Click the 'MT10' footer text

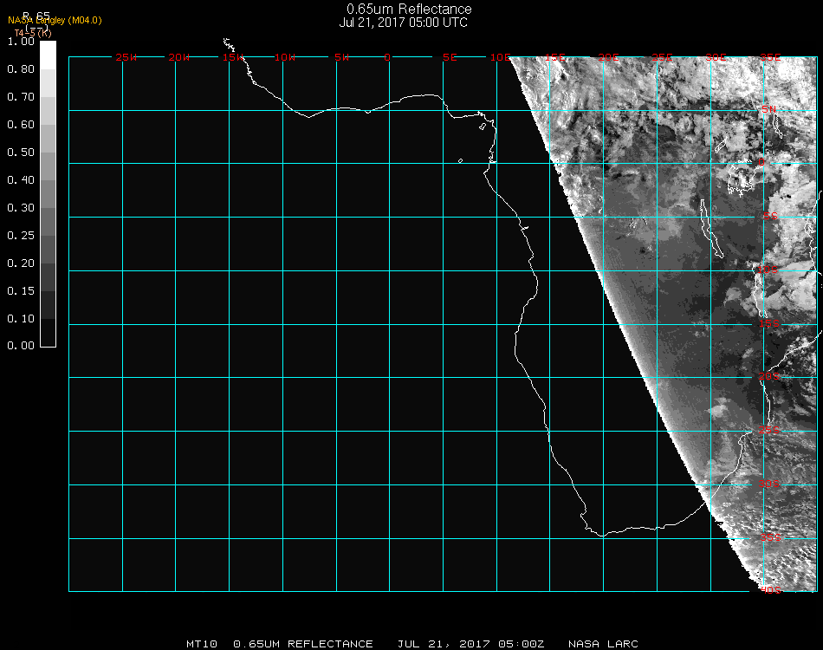202,644
